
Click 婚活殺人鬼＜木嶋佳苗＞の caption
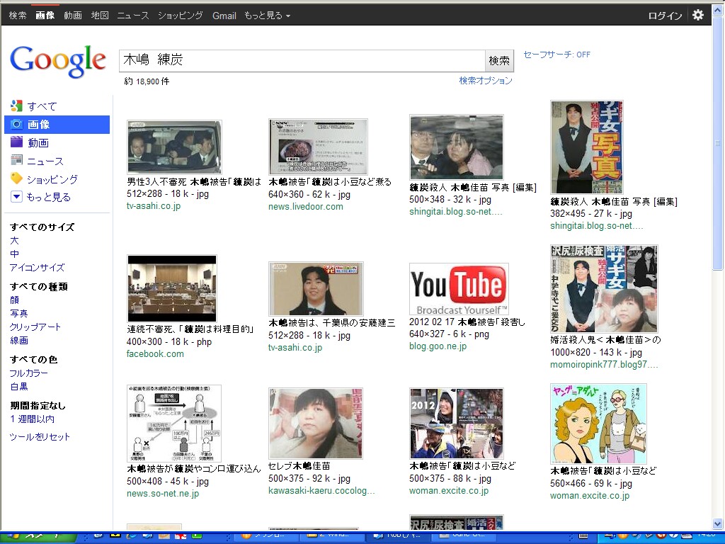point(605,339)
